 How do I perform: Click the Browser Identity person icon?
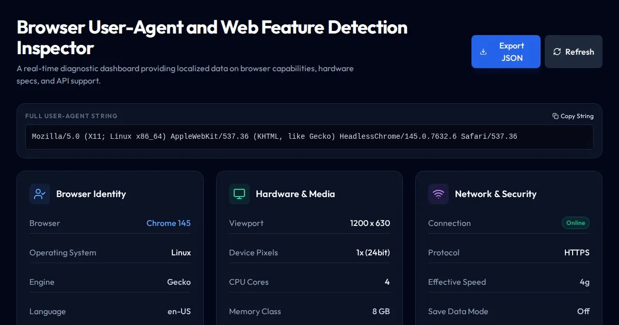pos(40,194)
